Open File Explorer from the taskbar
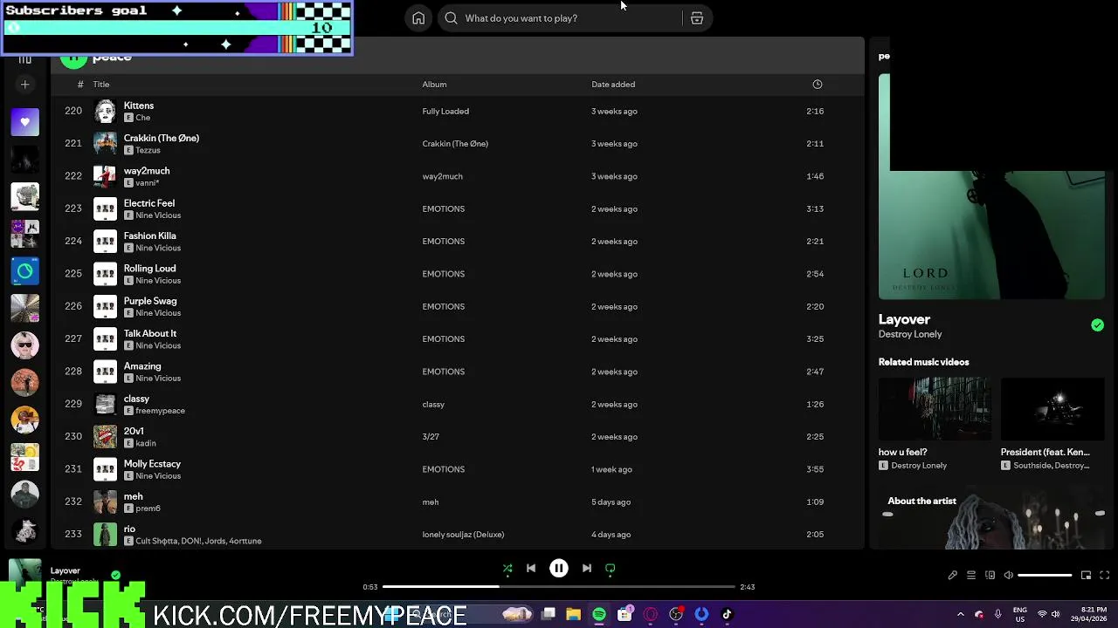Image resolution: width=1118 pixels, height=628 pixels. 574,615
